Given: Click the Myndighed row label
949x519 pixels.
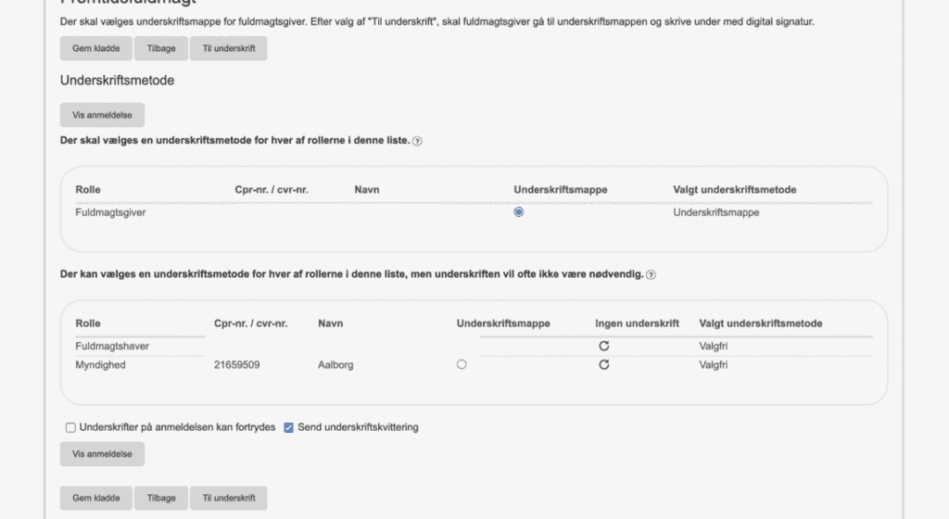Looking at the screenshot, I should coord(100,365).
